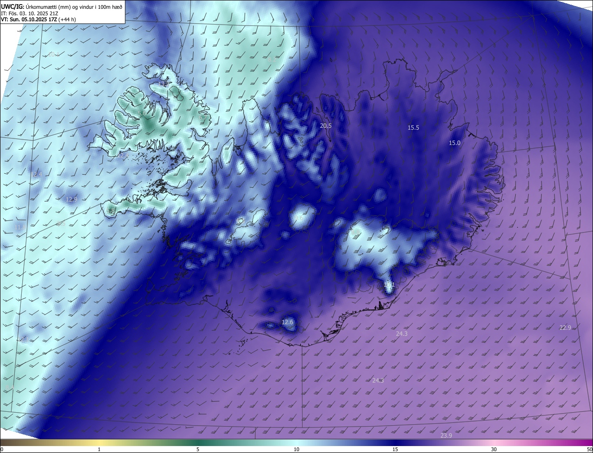Click the 5.6 value label on the Westfjords
This screenshot has width=593, height=453.
(x=142, y=113)
